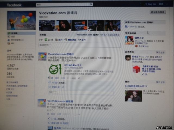174x130 pixels.
Task: Select the Photos tab in left sidebar
Action: tap(13, 43)
